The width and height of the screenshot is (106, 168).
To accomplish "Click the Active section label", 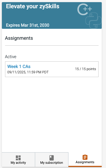I will 11,57.
